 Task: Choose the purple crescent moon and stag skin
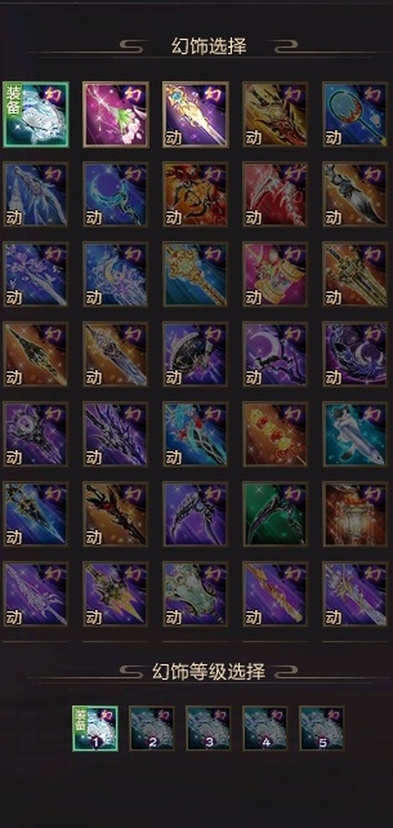pyautogui.click(x=275, y=354)
